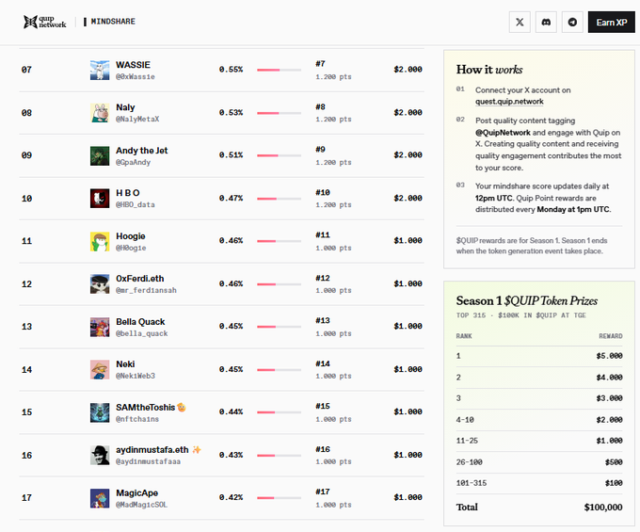
Task: Click the Quip Network logo
Action: tap(44, 22)
